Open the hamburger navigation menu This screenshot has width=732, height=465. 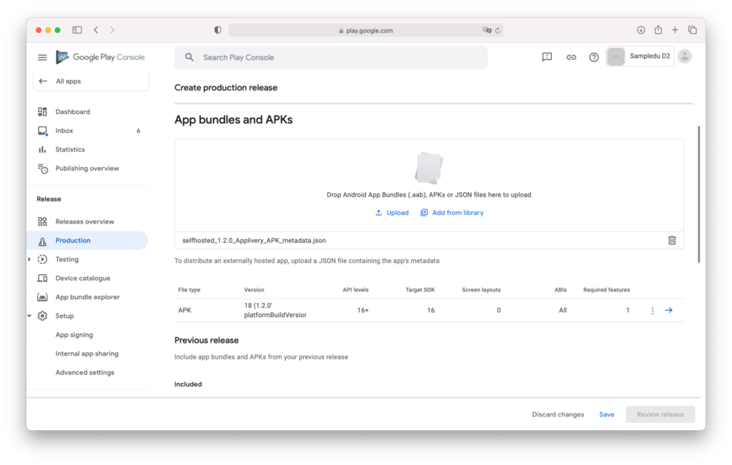pos(42,57)
